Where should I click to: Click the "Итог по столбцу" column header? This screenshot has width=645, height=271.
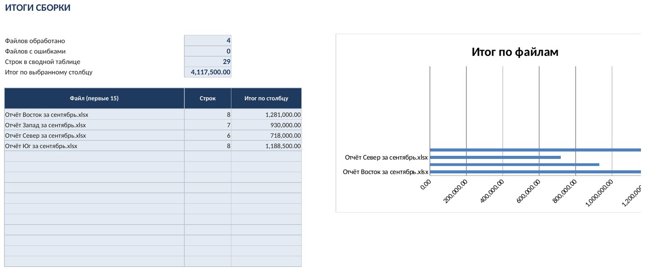pos(267,98)
